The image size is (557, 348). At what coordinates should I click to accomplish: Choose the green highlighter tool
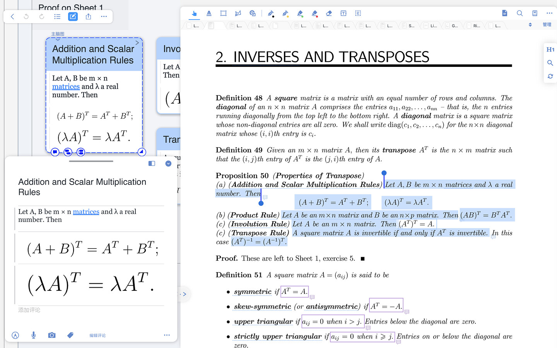pos(300,14)
